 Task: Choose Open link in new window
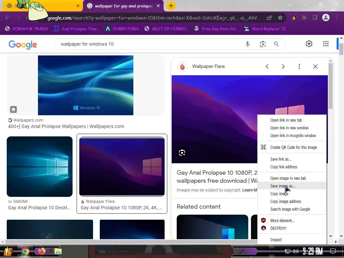tap(292, 128)
